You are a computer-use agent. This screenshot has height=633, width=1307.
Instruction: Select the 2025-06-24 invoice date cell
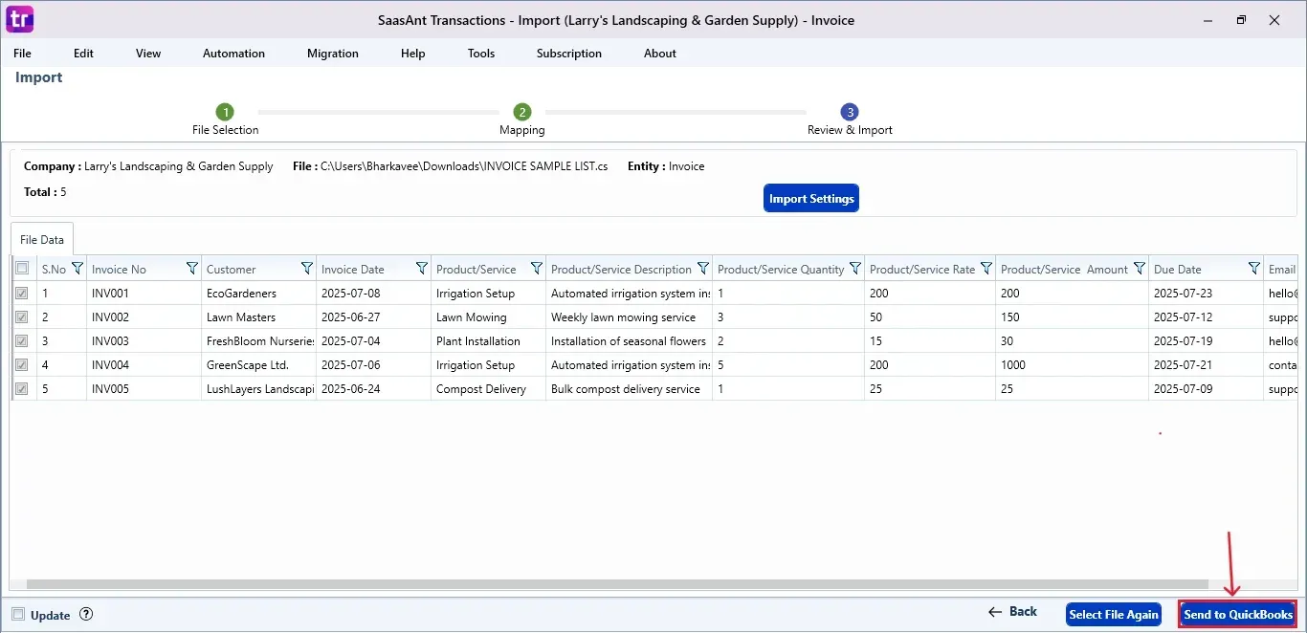tap(373, 389)
